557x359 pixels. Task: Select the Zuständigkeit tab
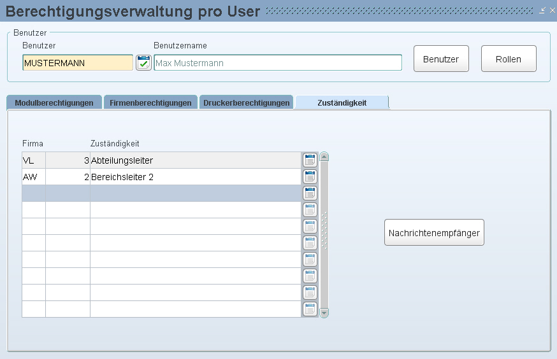pos(342,102)
